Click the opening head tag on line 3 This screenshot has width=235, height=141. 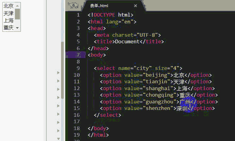[97, 28]
